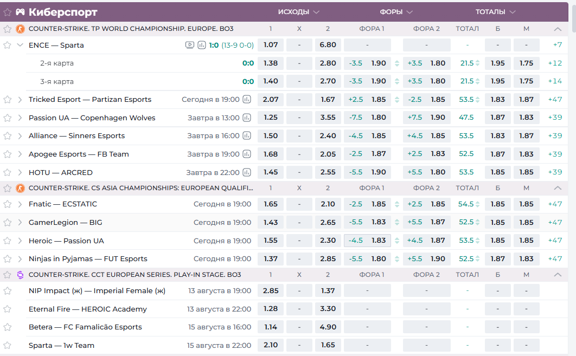Select Heroic handicap -4.5 at 1.83

(x=367, y=241)
